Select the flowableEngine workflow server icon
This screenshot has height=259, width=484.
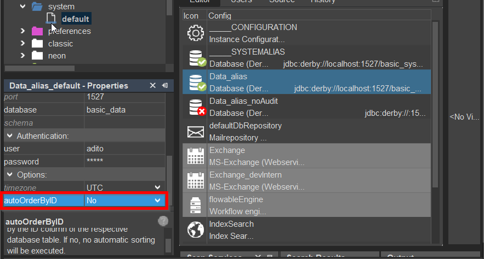click(x=196, y=205)
